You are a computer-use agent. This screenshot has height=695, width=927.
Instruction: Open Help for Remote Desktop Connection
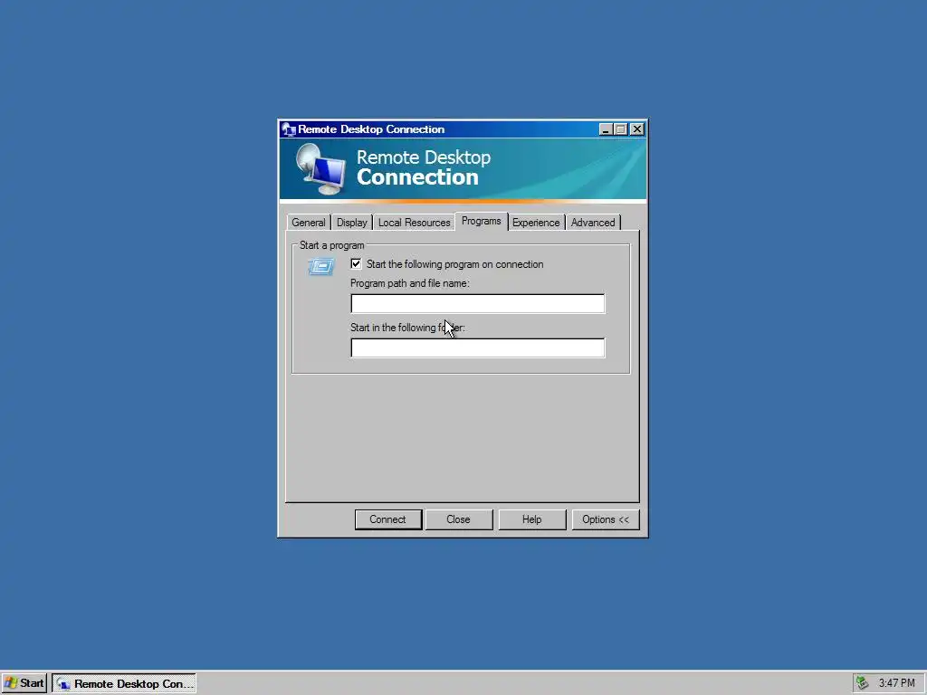(531, 519)
